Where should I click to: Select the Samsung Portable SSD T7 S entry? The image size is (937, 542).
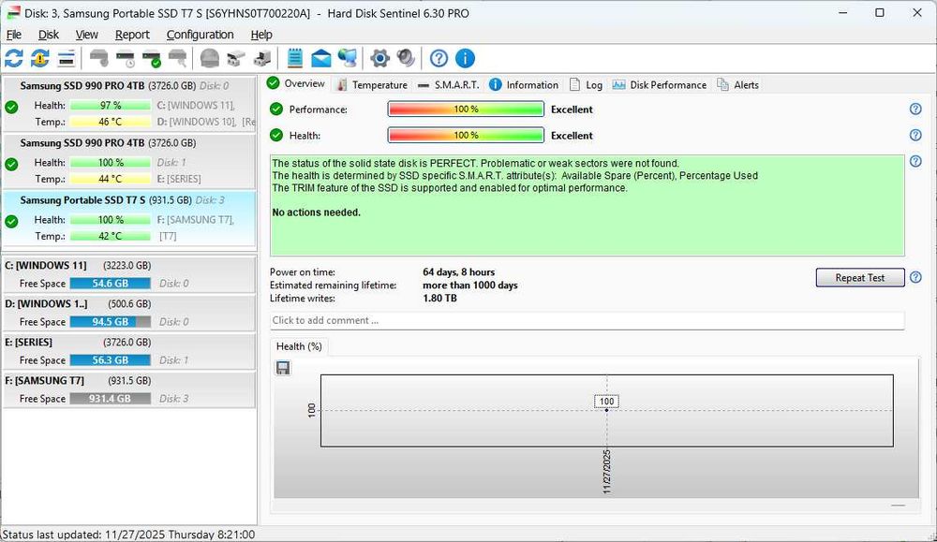[129, 218]
